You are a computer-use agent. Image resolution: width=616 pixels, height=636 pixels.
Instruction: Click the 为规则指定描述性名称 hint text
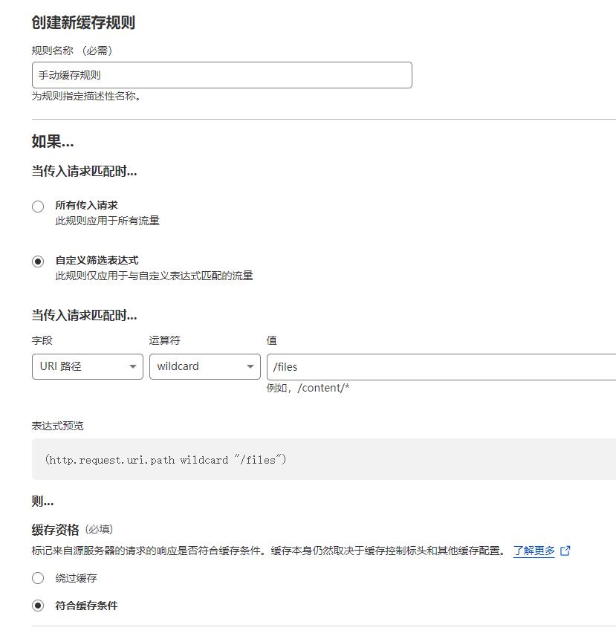86,96
